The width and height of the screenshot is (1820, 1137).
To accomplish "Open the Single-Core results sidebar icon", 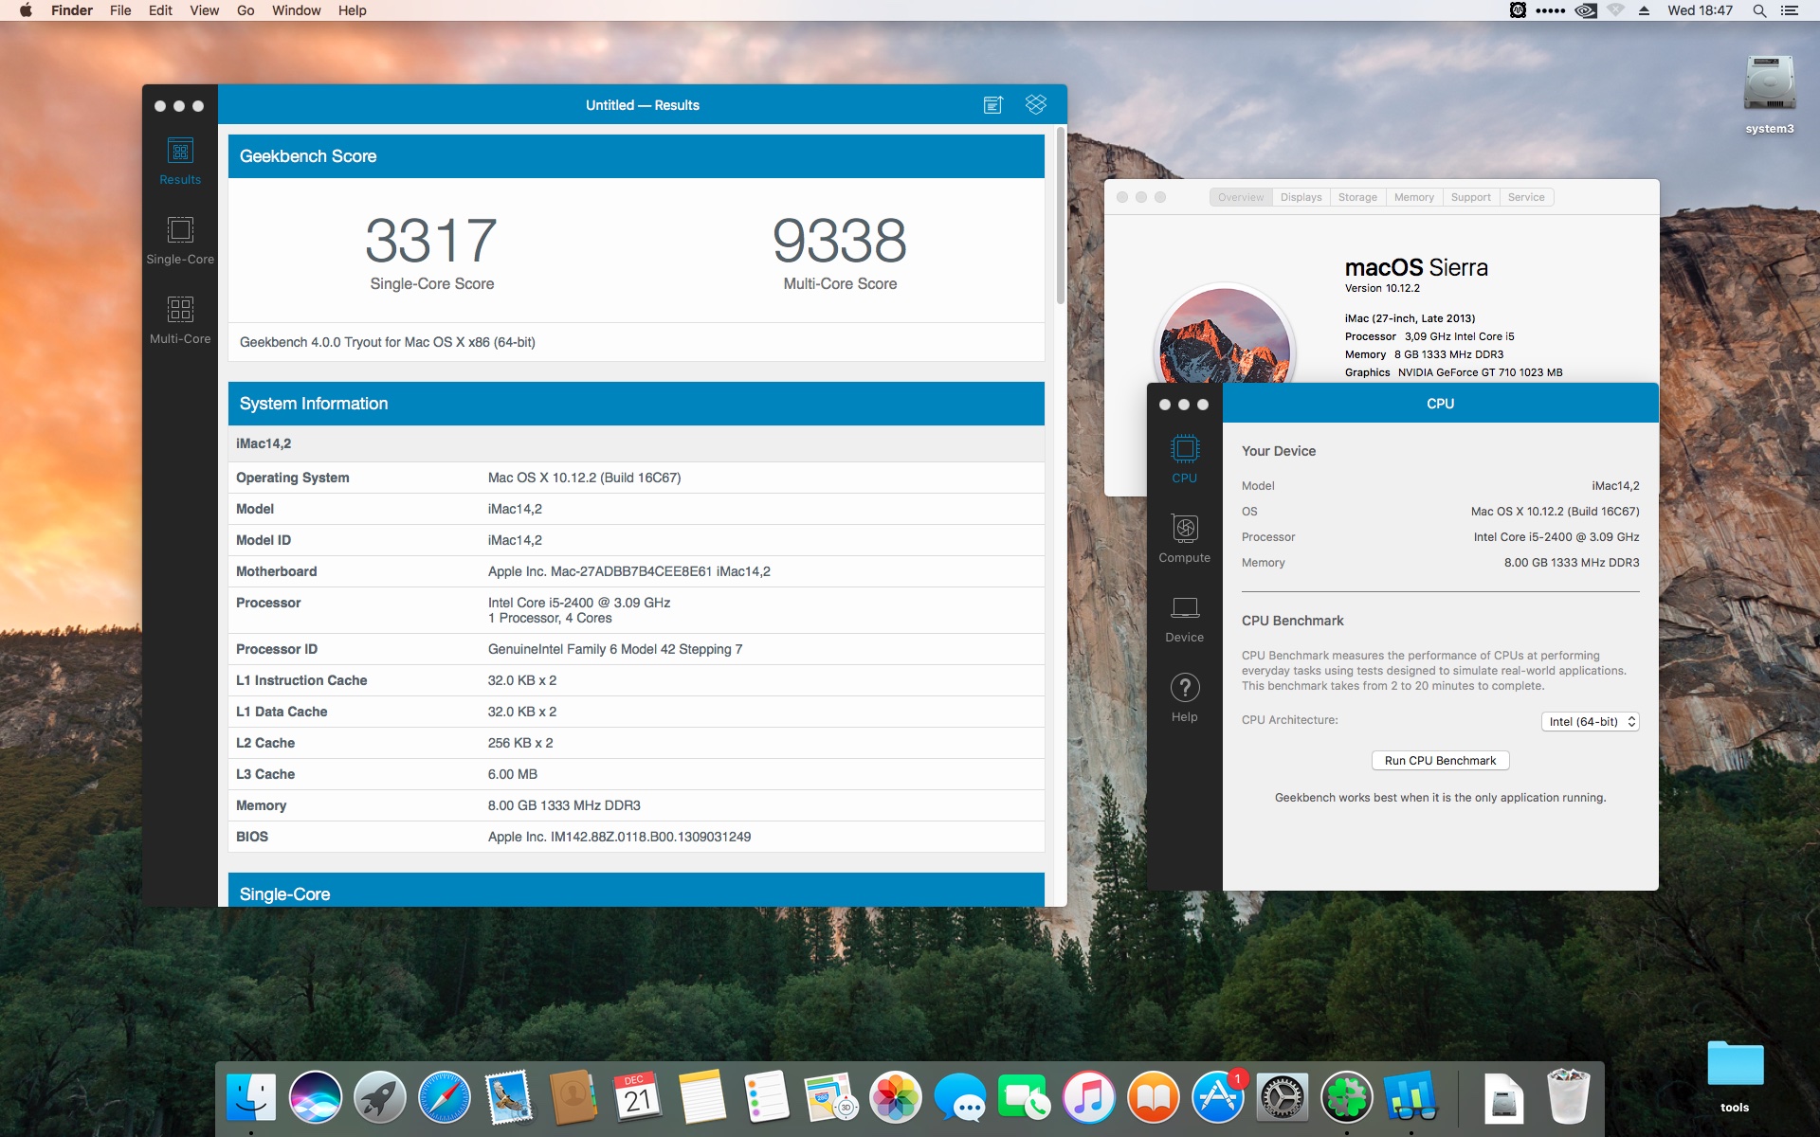I will pos(180,230).
